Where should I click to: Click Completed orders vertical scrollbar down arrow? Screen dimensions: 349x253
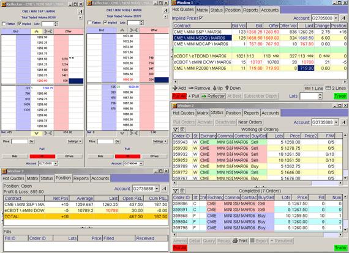(345, 230)
